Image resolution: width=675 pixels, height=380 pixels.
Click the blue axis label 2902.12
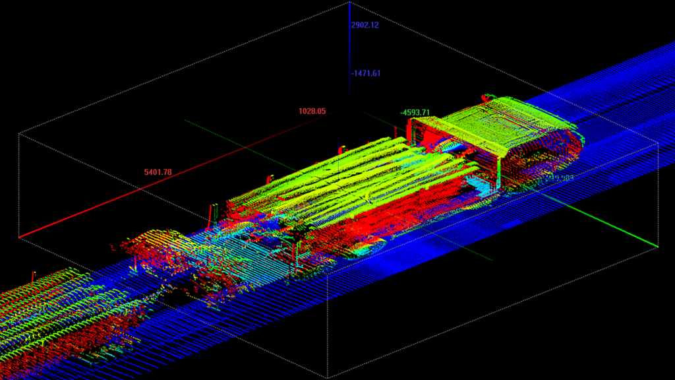365,25
